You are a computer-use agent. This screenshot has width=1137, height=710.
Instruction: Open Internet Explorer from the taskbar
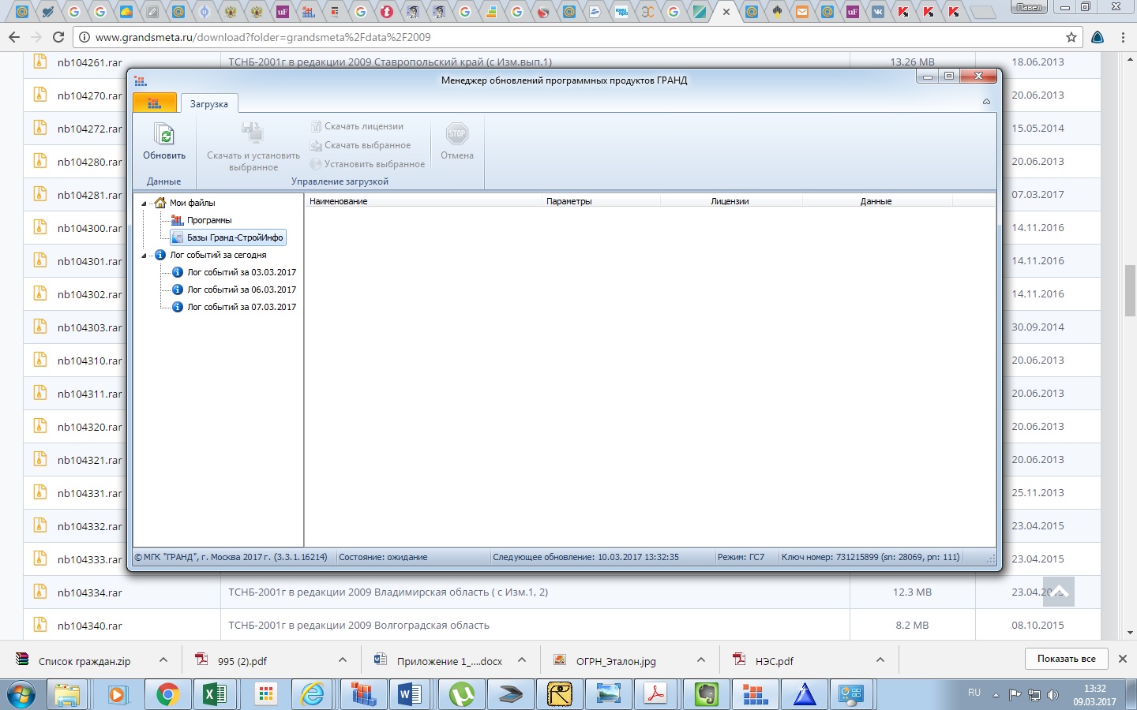(313, 694)
